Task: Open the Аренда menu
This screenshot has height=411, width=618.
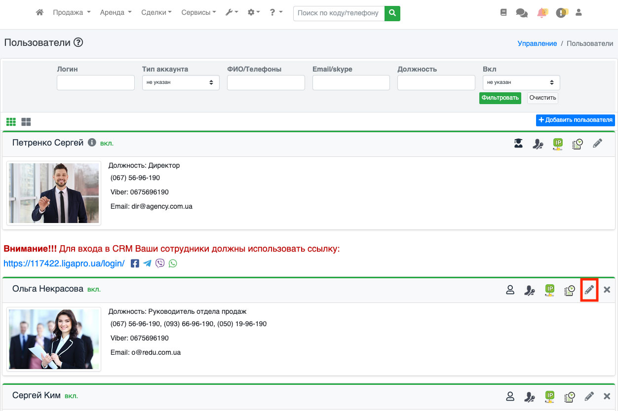Action: 116,13
